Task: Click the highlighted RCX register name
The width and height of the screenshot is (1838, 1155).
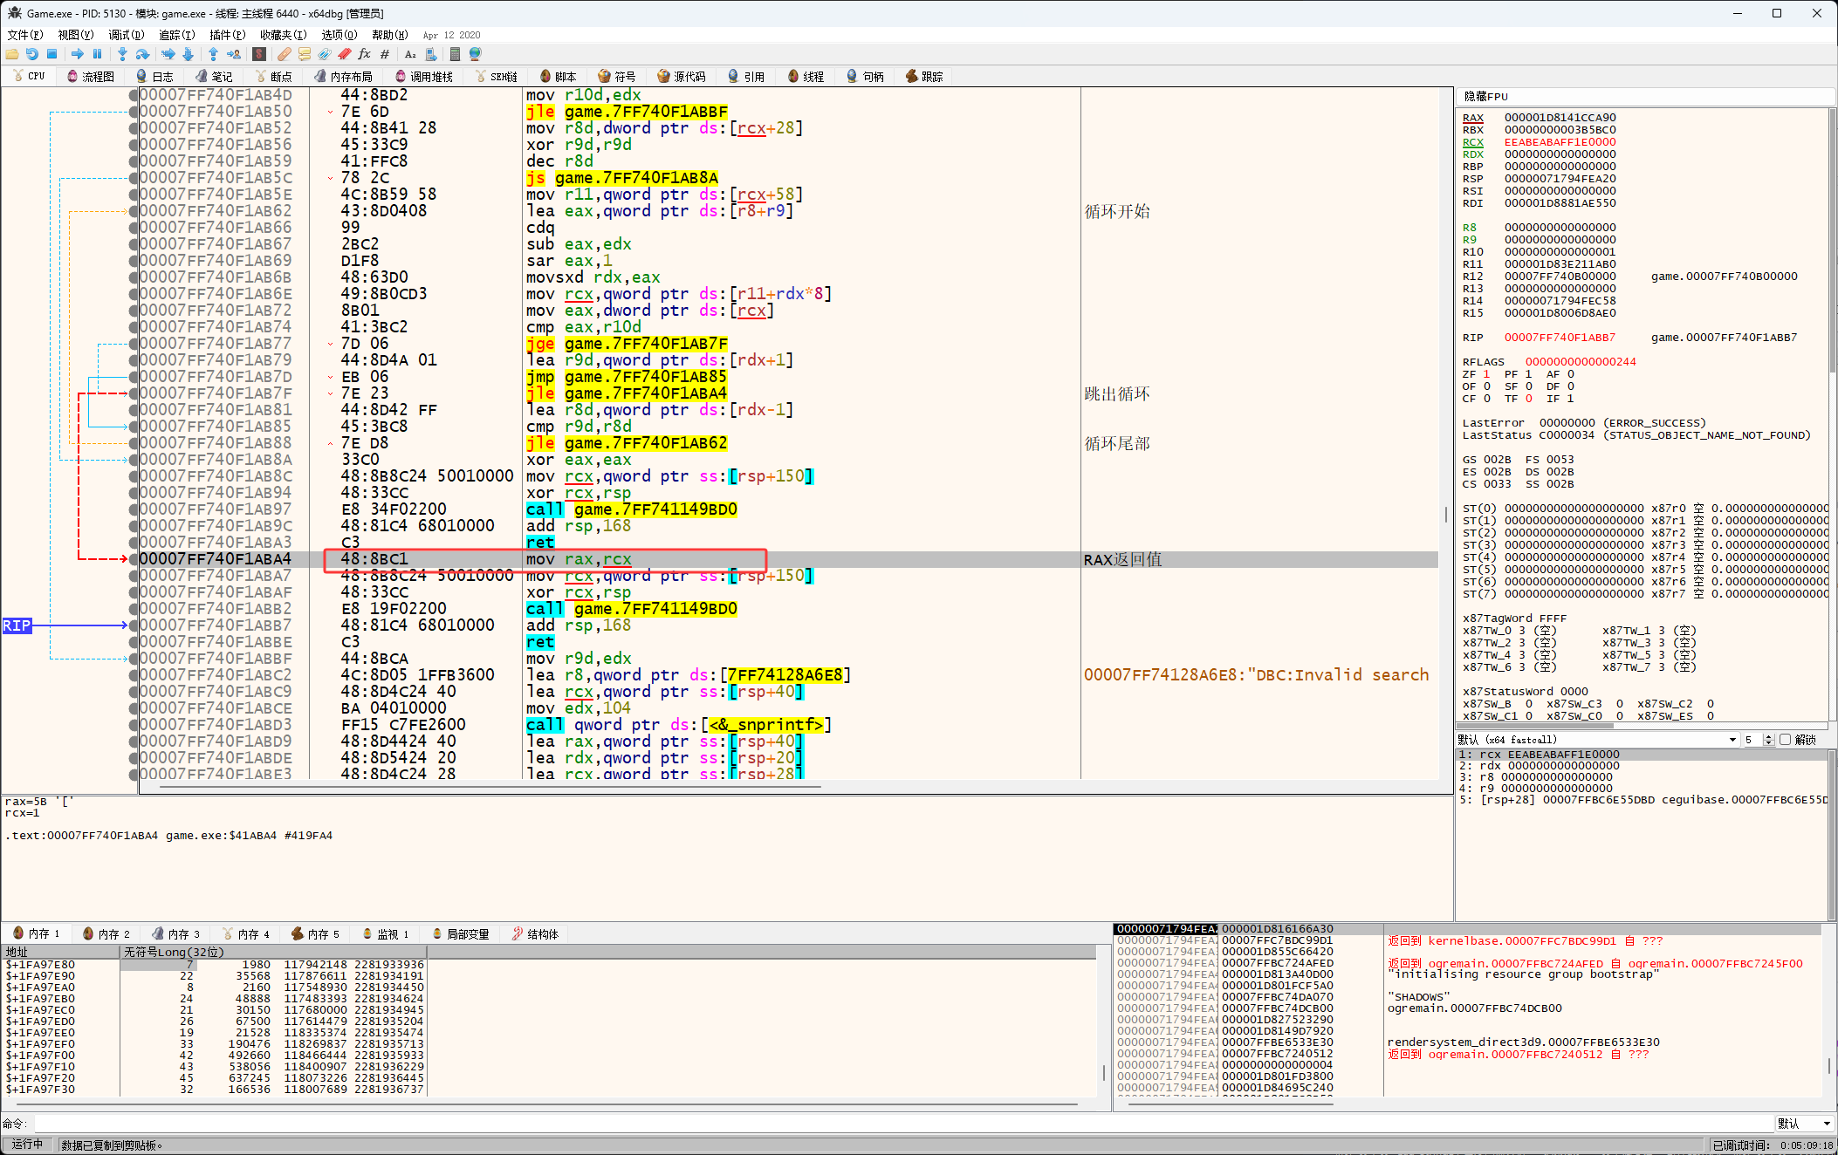Action: click(x=1472, y=142)
